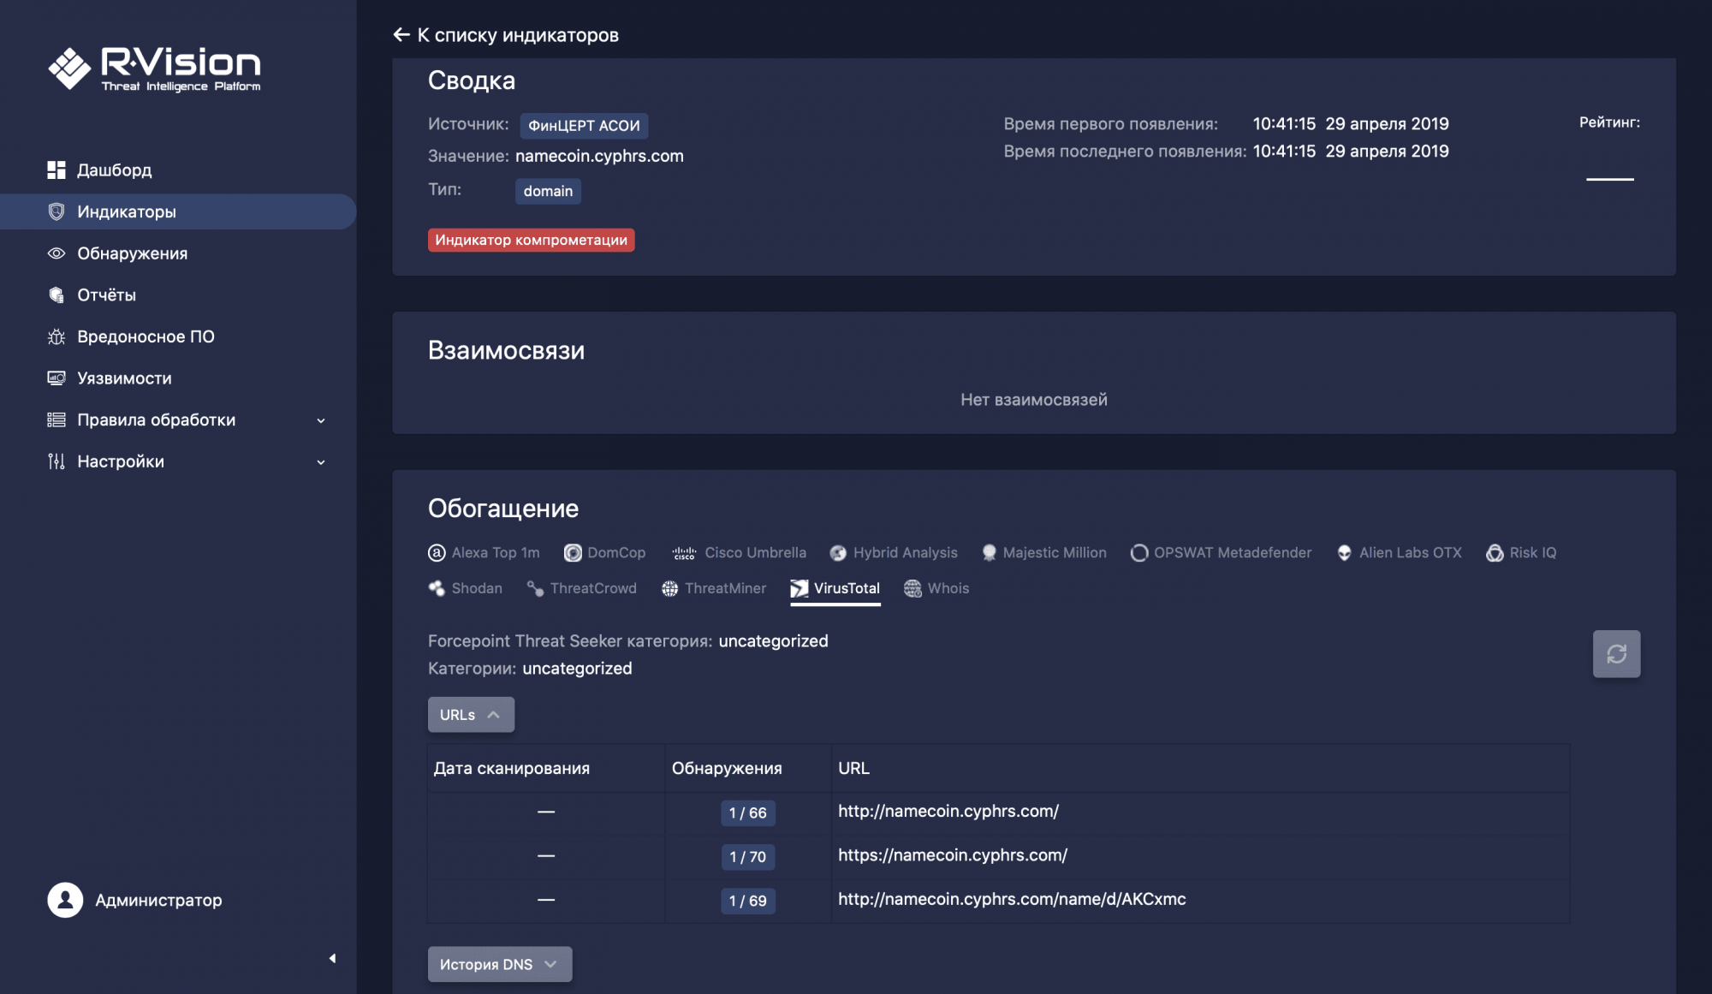Image resolution: width=1712 pixels, height=994 pixels.
Task: Click the R-Vision logo
Action: (155, 68)
